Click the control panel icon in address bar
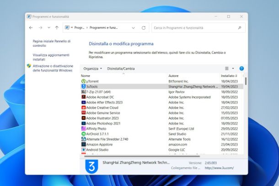 [67, 27]
